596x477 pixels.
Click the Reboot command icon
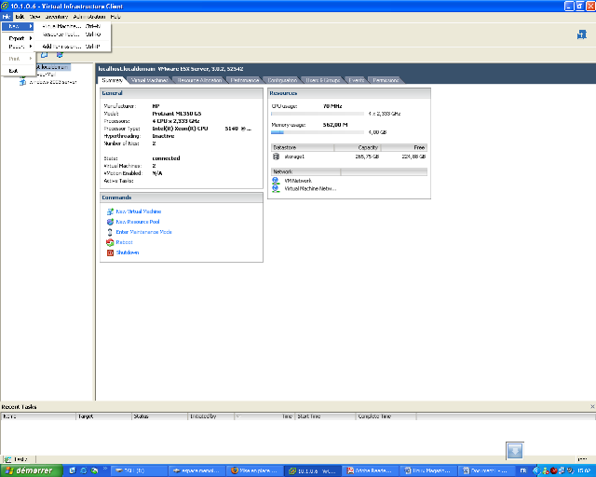point(110,242)
